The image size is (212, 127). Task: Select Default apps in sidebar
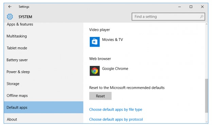click(x=43, y=107)
